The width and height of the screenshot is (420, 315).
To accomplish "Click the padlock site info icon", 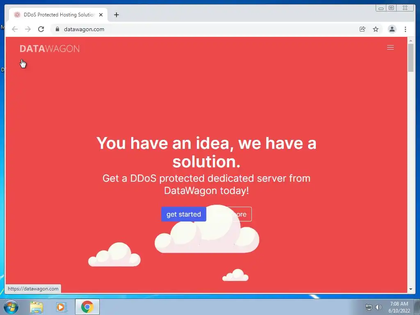I will [57, 29].
